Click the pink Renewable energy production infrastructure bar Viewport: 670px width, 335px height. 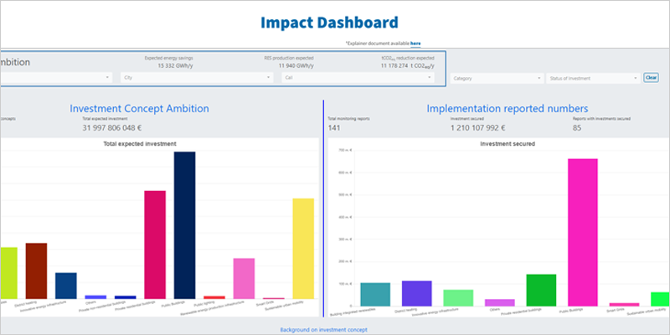[x=244, y=278]
